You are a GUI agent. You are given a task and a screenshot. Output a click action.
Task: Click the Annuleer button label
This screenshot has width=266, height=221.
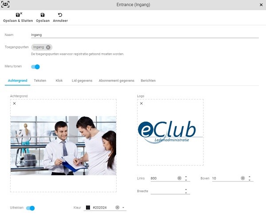[x=60, y=21]
